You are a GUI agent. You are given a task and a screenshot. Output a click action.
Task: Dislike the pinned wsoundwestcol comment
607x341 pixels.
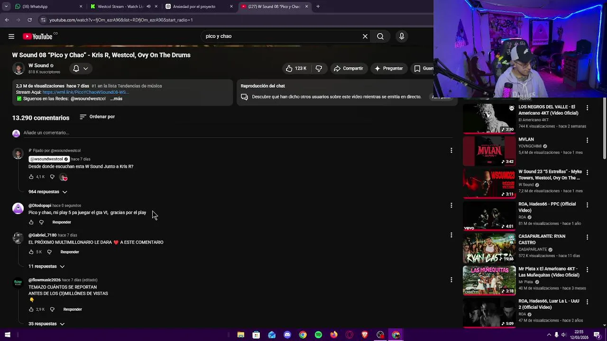52,177
